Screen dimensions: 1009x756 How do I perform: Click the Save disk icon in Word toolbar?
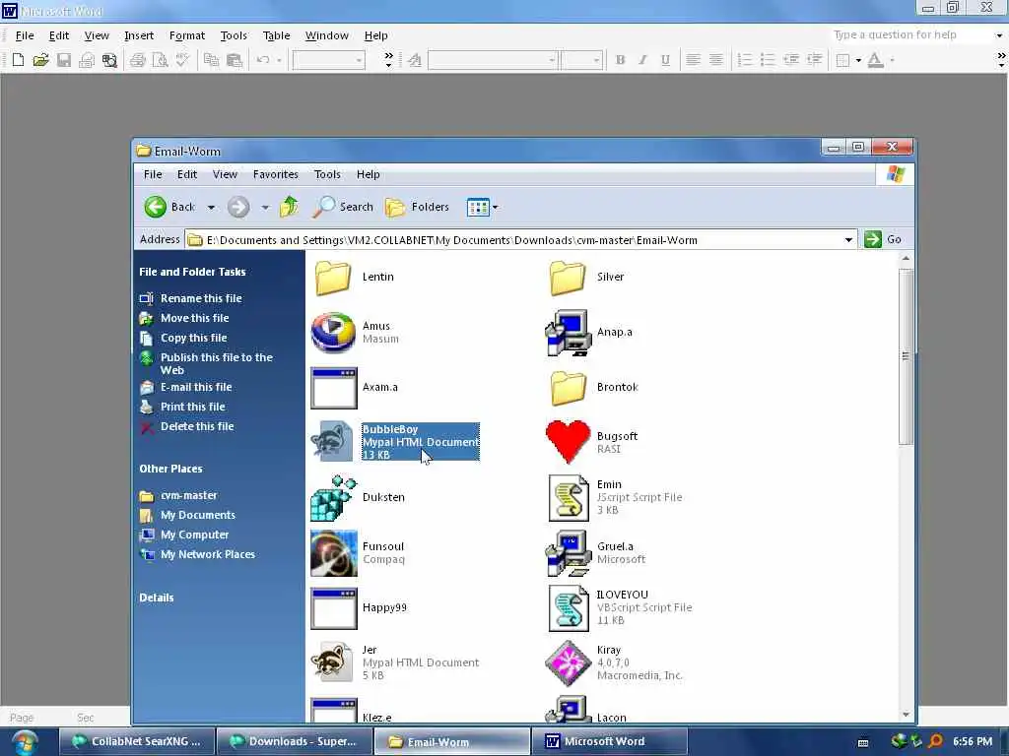(x=64, y=60)
